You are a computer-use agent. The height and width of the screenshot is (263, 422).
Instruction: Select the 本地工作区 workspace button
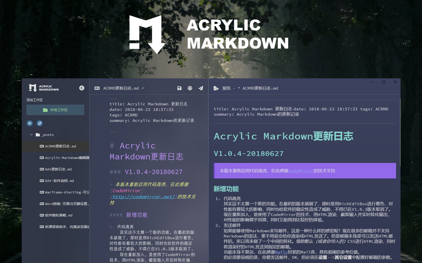click(x=55, y=110)
